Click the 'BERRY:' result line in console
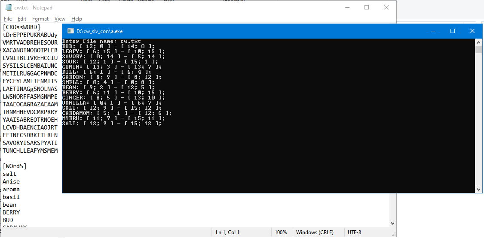484x238 pixels. pyautogui.click(x=113, y=92)
